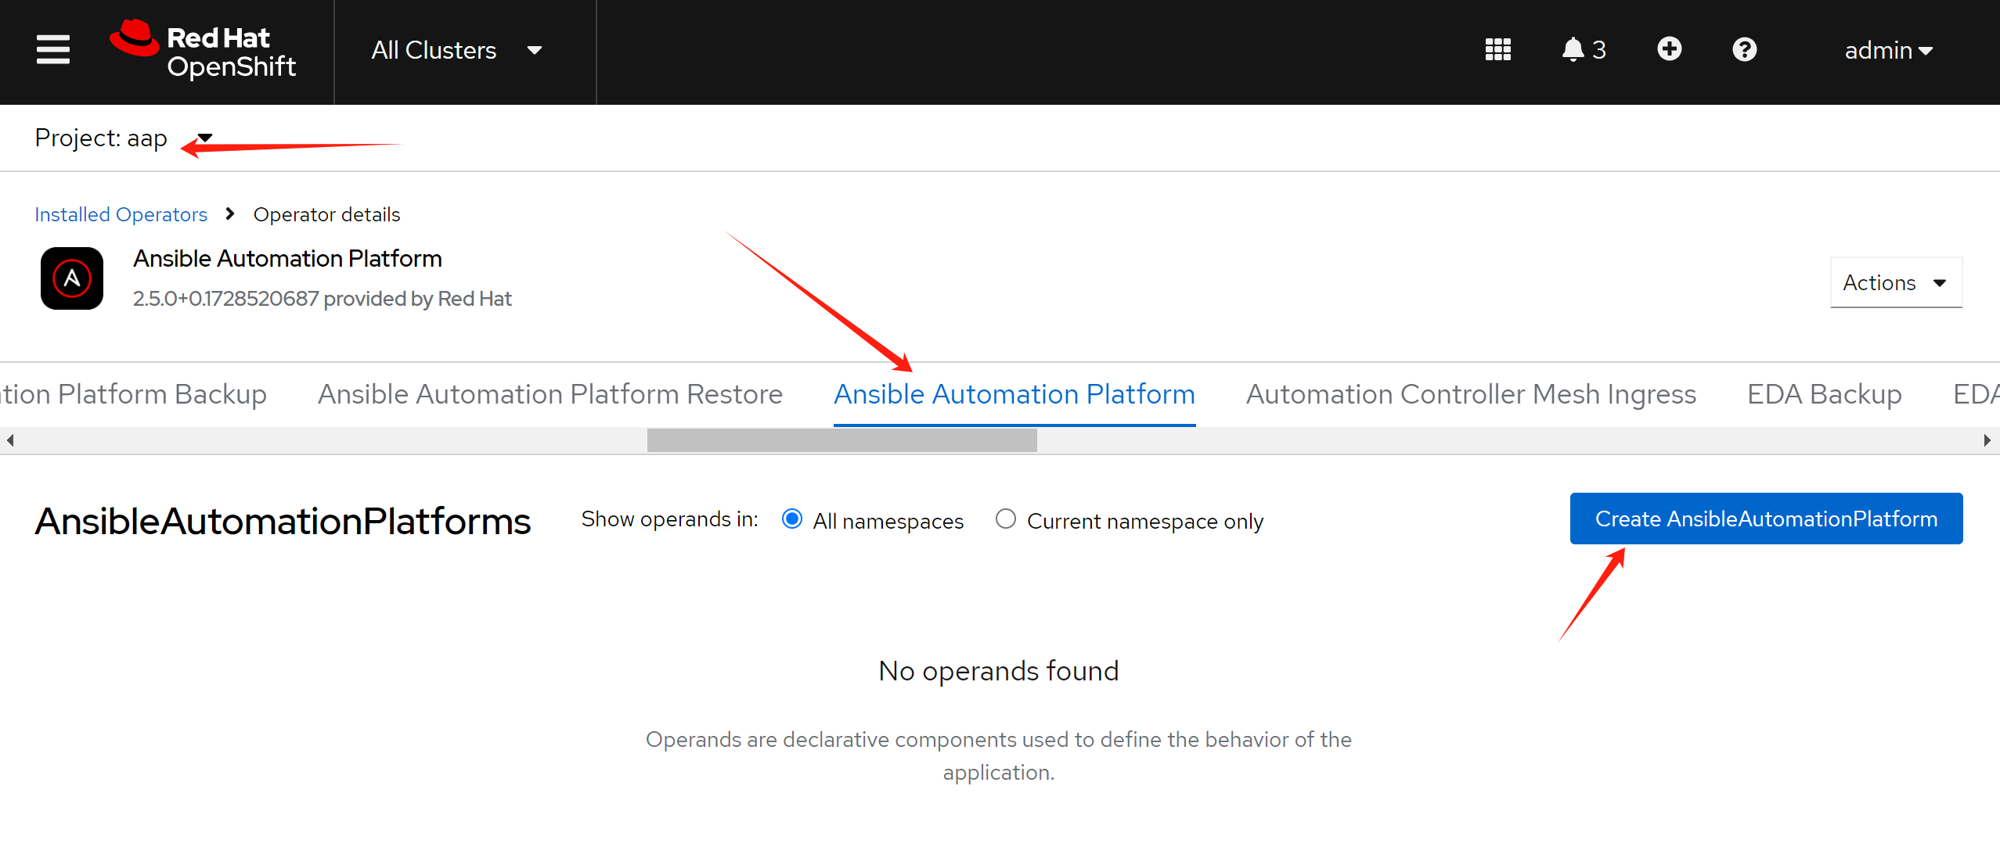This screenshot has width=2000, height=847.
Task: Select Current namespace only option
Action: pyautogui.click(x=1006, y=519)
